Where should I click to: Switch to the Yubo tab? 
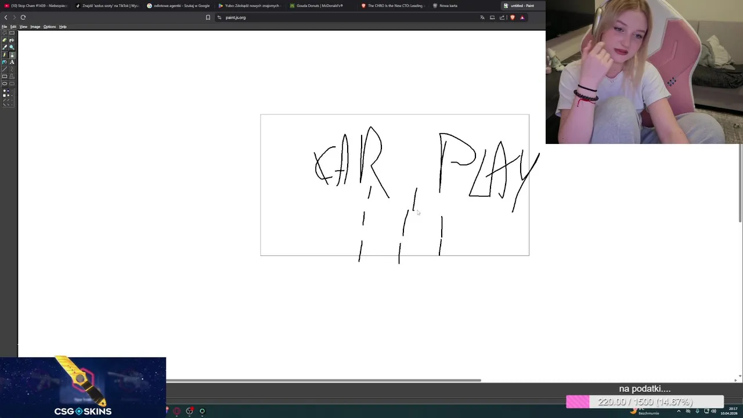(250, 6)
